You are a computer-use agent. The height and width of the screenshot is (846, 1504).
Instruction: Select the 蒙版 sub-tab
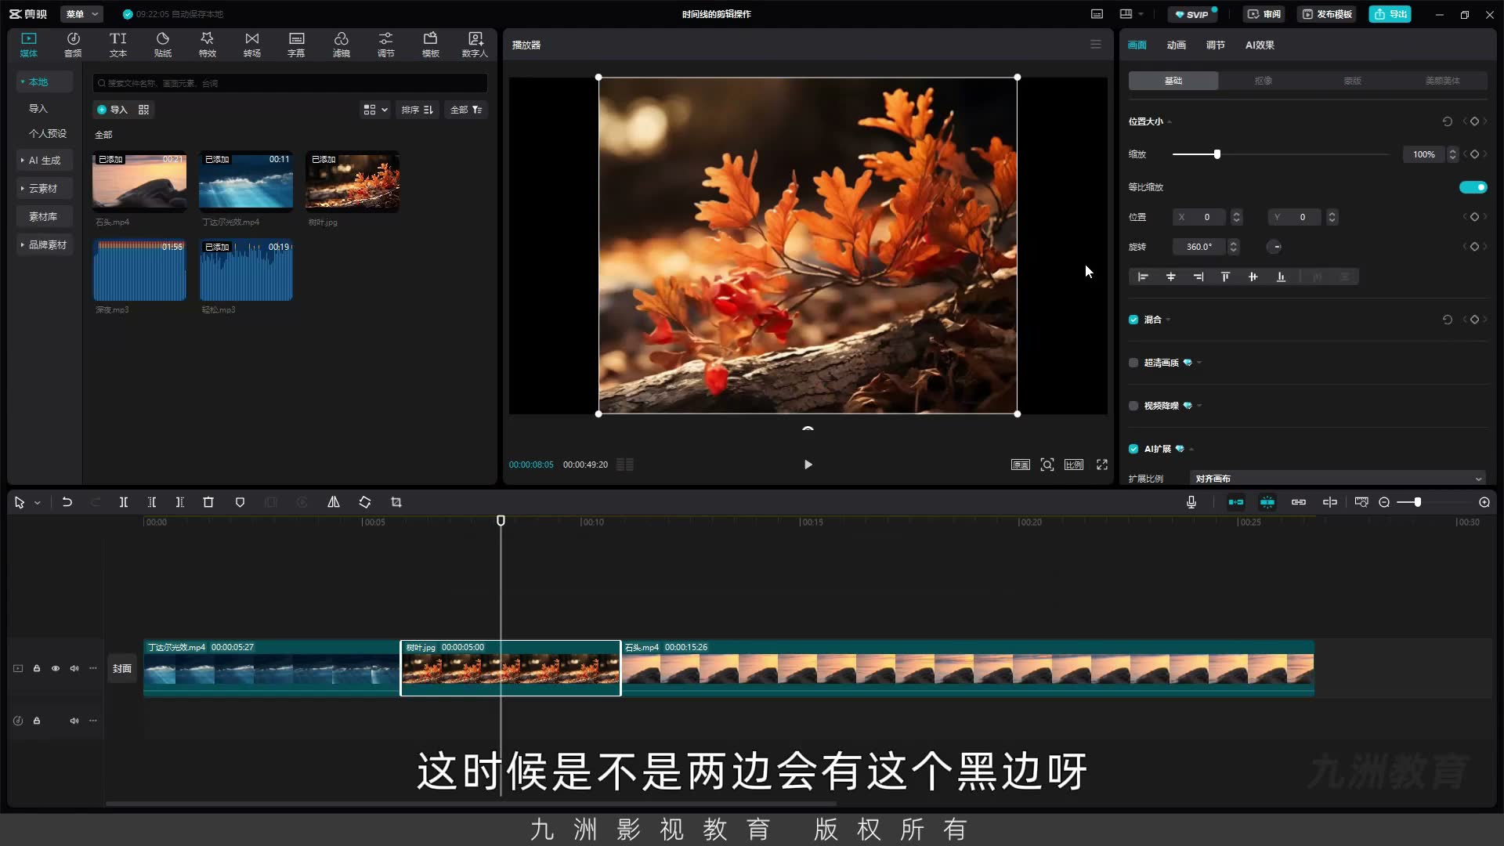(x=1353, y=81)
